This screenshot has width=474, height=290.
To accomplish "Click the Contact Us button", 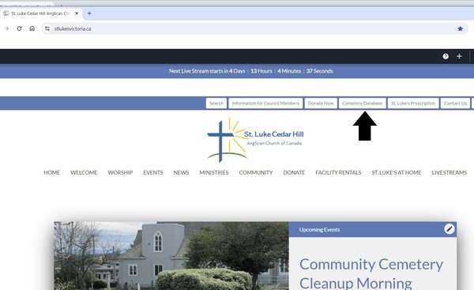I will point(455,103).
